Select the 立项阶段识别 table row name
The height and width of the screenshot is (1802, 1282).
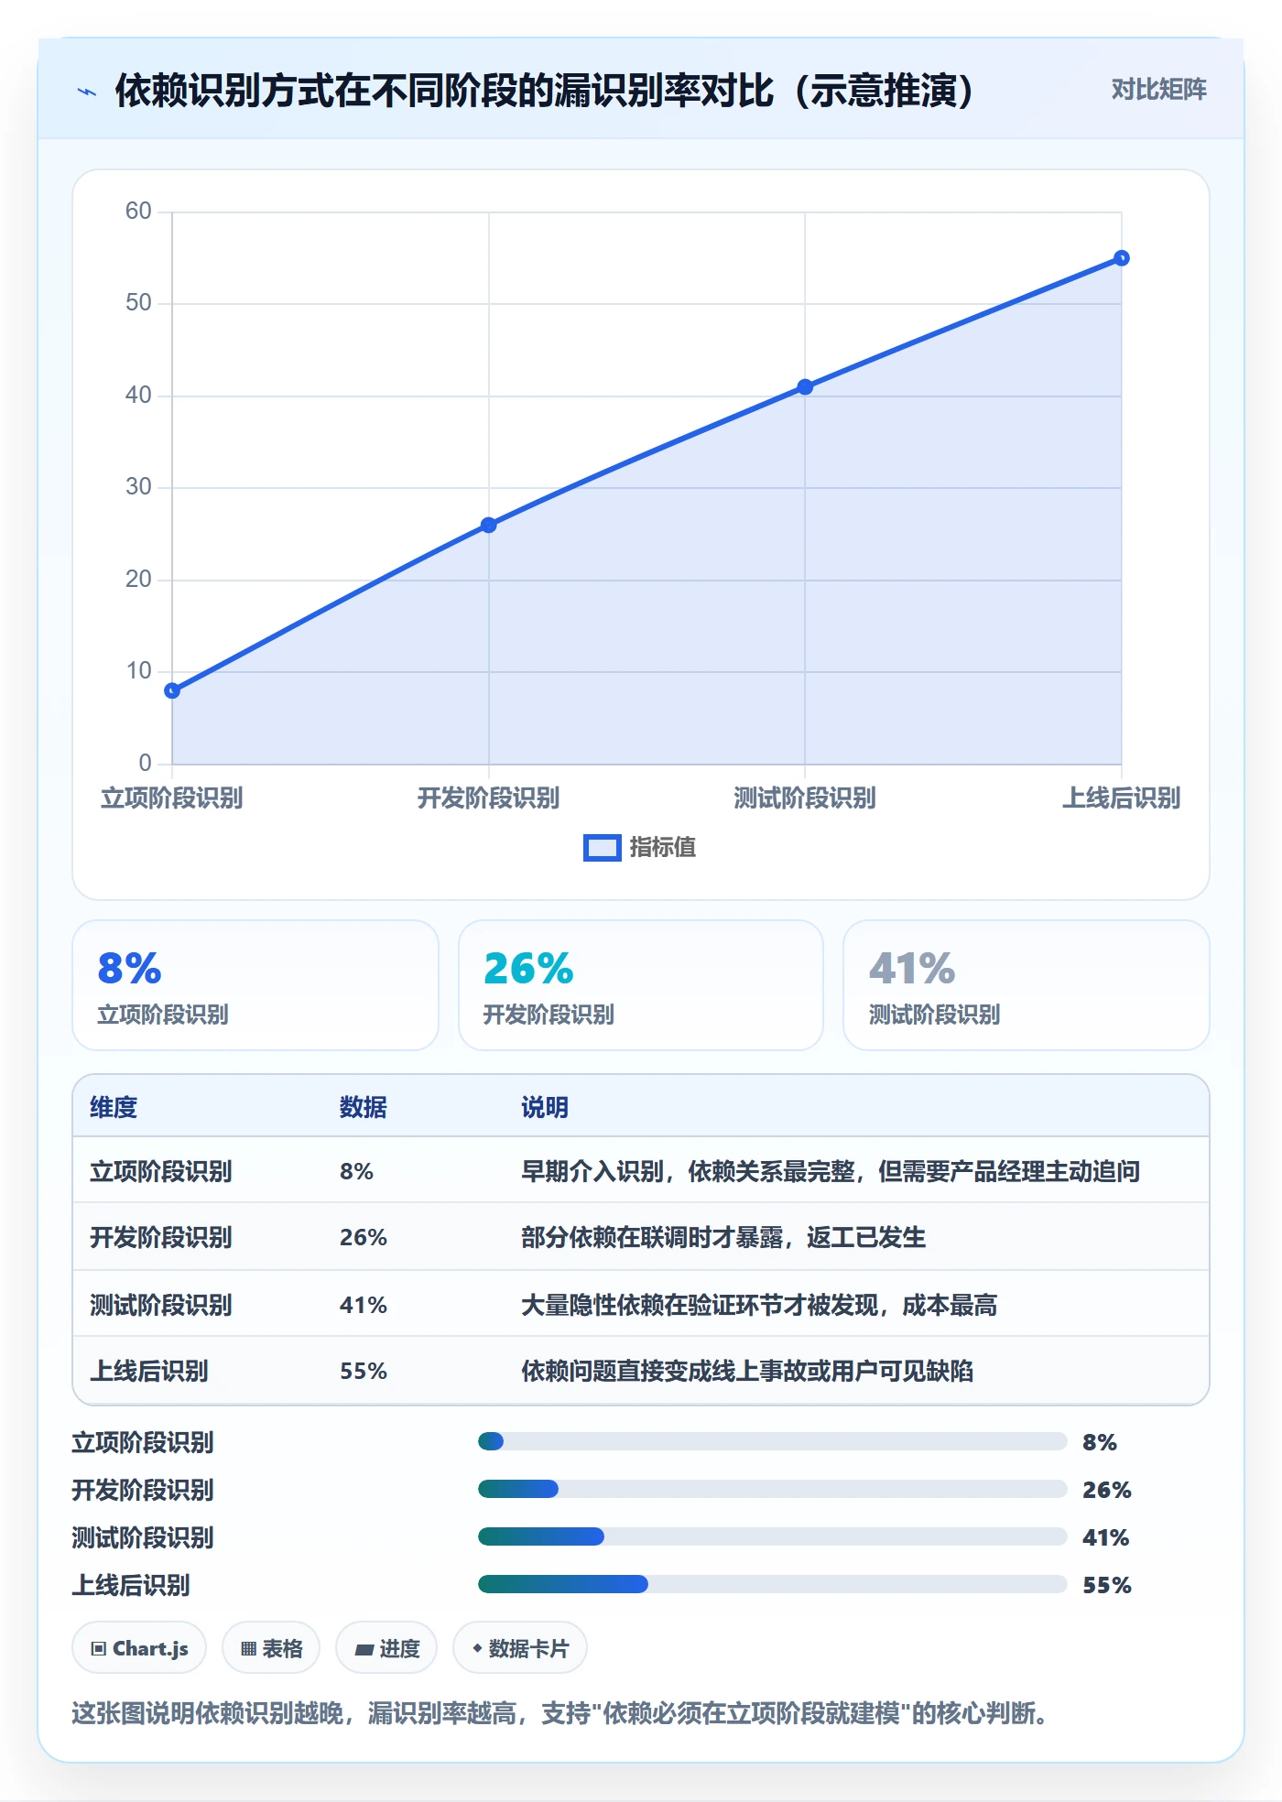pyautogui.click(x=161, y=1171)
